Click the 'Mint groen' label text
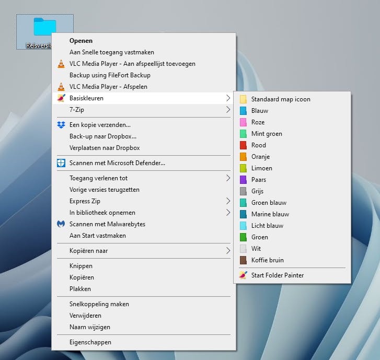This screenshot has height=360, width=380. click(x=267, y=134)
